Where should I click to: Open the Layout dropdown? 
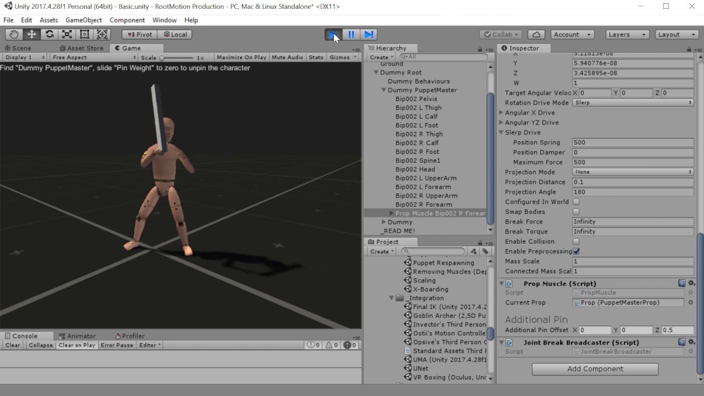tap(678, 34)
